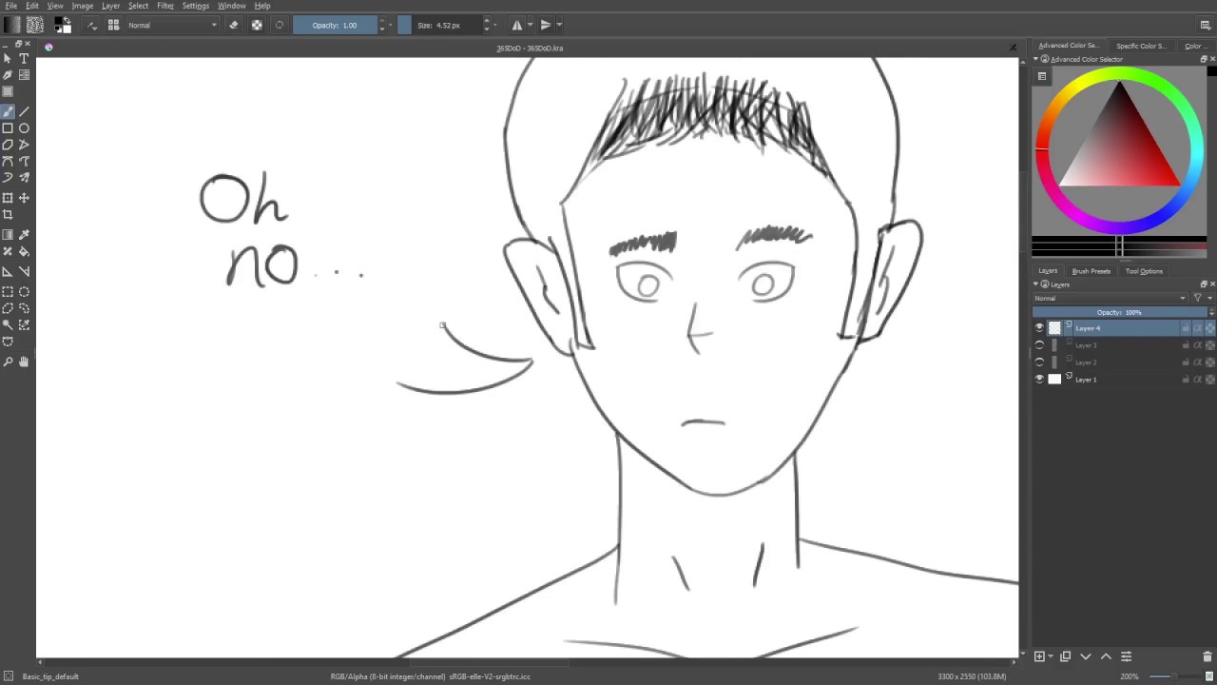Hide Layer 4 using its eye icon
The image size is (1217, 685).
pyautogui.click(x=1039, y=328)
